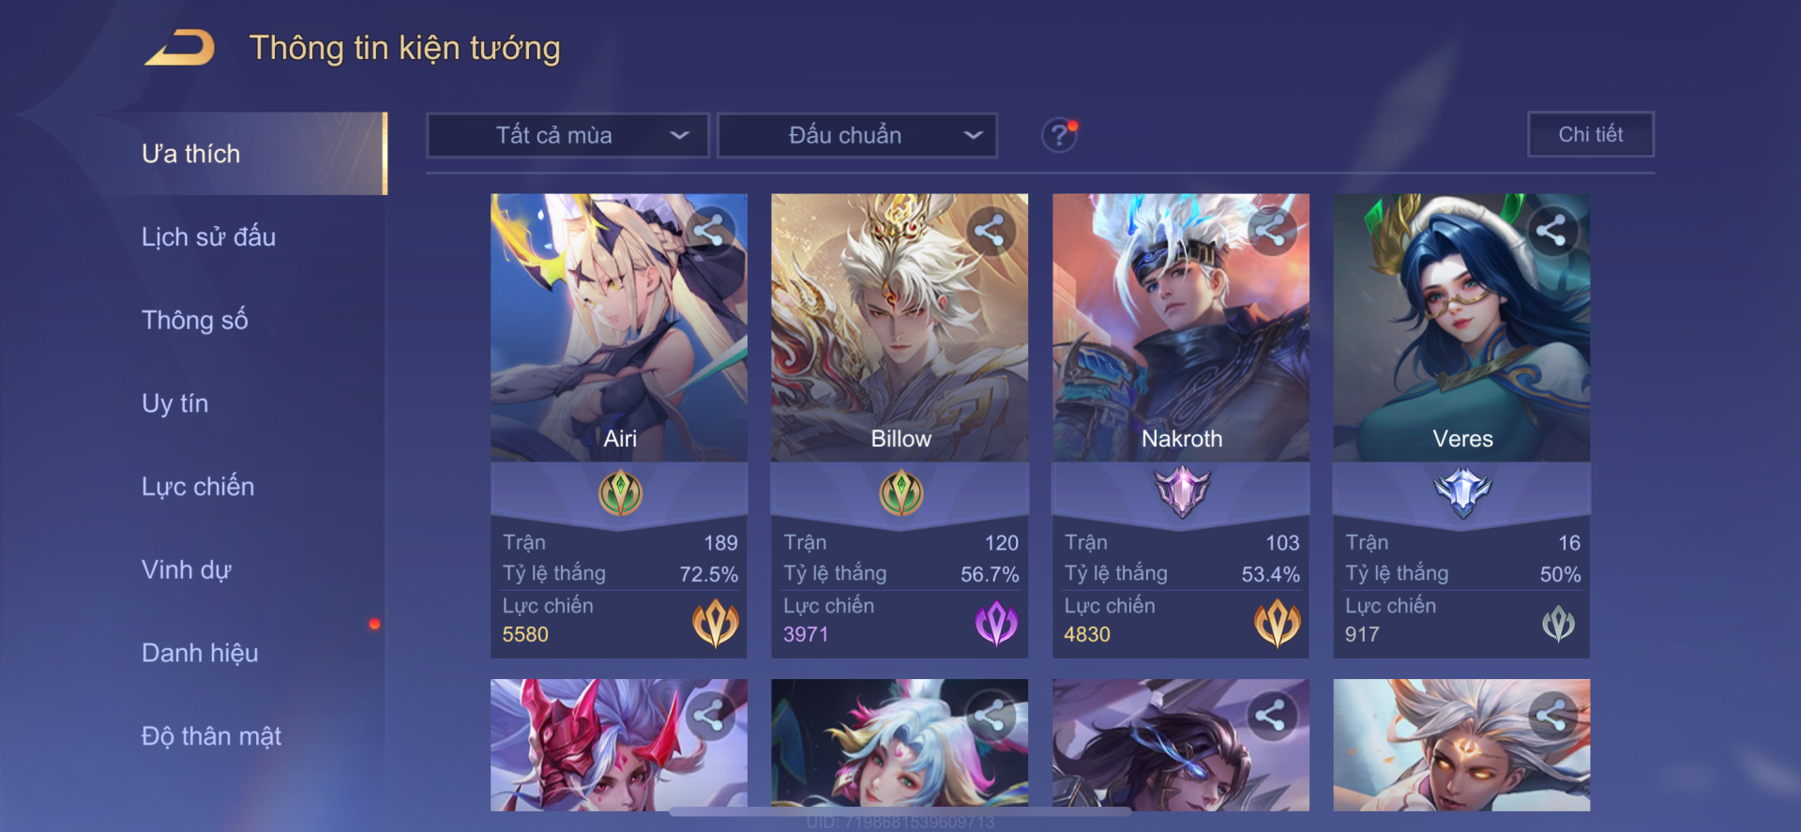Share Veres hero card
This screenshot has height=832, width=1801.
[1551, 231]
